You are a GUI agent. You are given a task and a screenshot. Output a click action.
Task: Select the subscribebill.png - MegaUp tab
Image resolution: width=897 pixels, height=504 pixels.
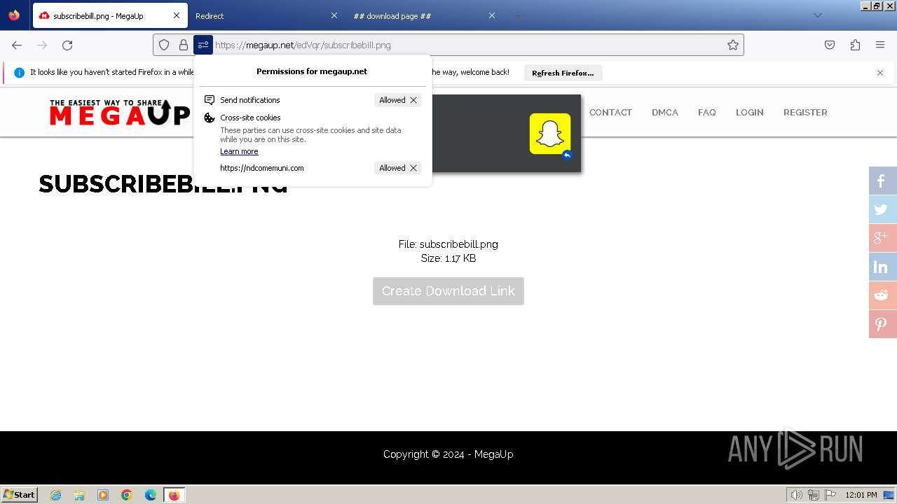109,15
